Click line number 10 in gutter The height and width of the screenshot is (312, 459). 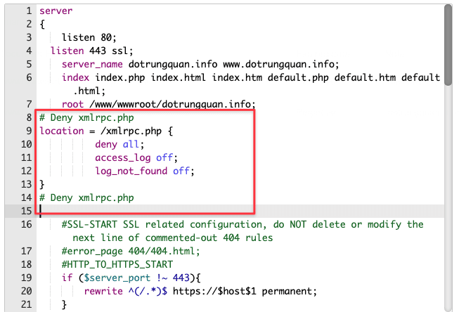click(x=26, y=144)
